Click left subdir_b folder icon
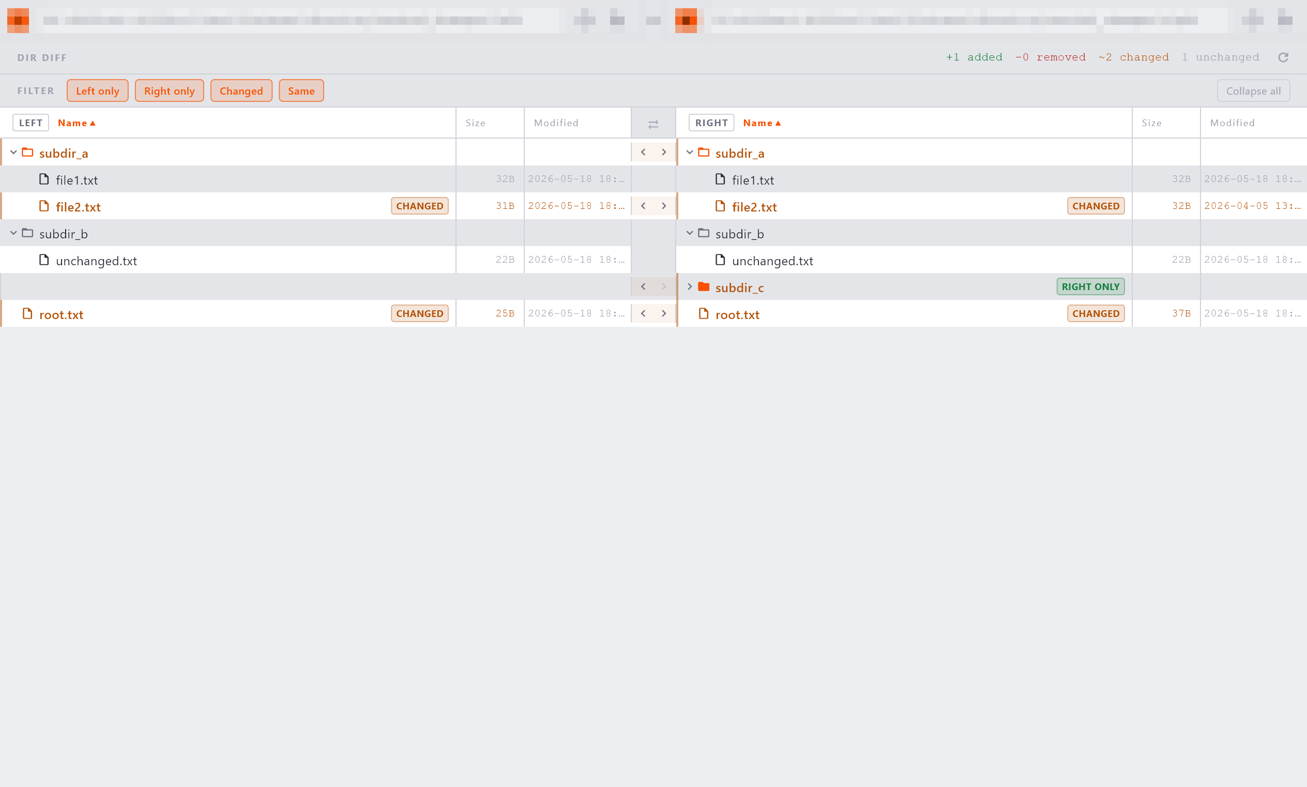 (27, 233)
